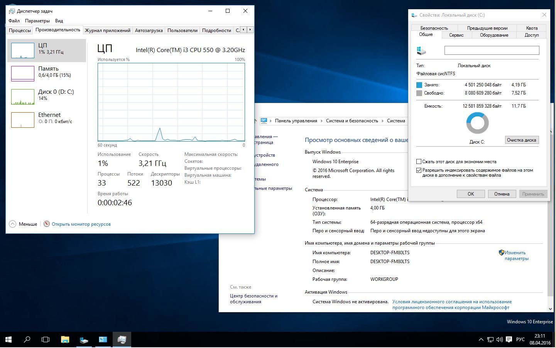This screenshot has height=348, width=556.
Task: Open the Сервис tab in disk properties
Action: 456,35
